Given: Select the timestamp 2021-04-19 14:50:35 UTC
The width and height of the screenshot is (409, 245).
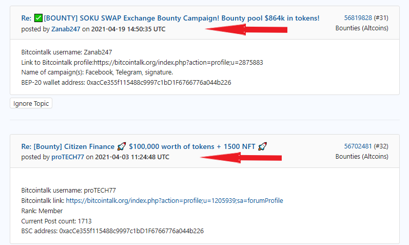Looking at the screenshot, I should tap(128, 29).
